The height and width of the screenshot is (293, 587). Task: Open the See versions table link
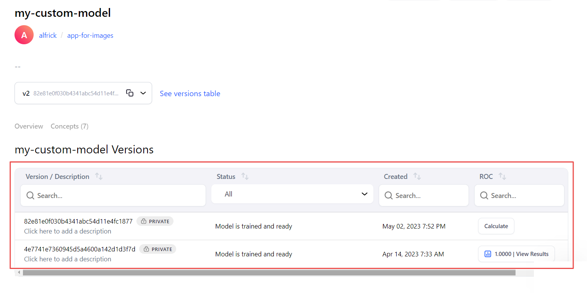[190, 93]
